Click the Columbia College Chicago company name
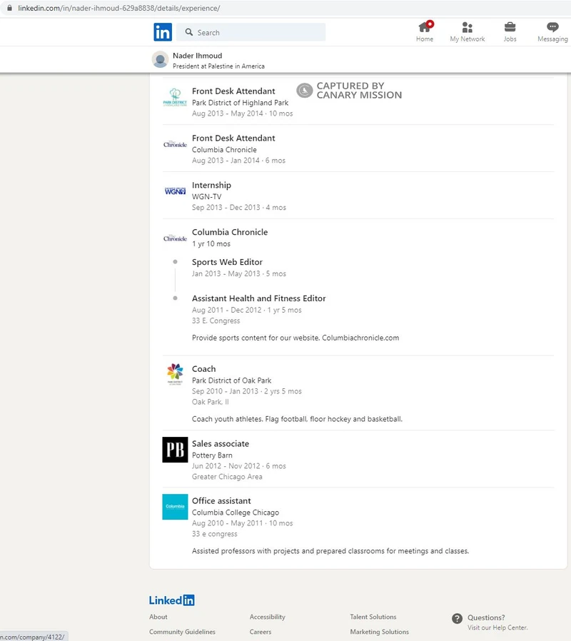 (x=236, y=513)
